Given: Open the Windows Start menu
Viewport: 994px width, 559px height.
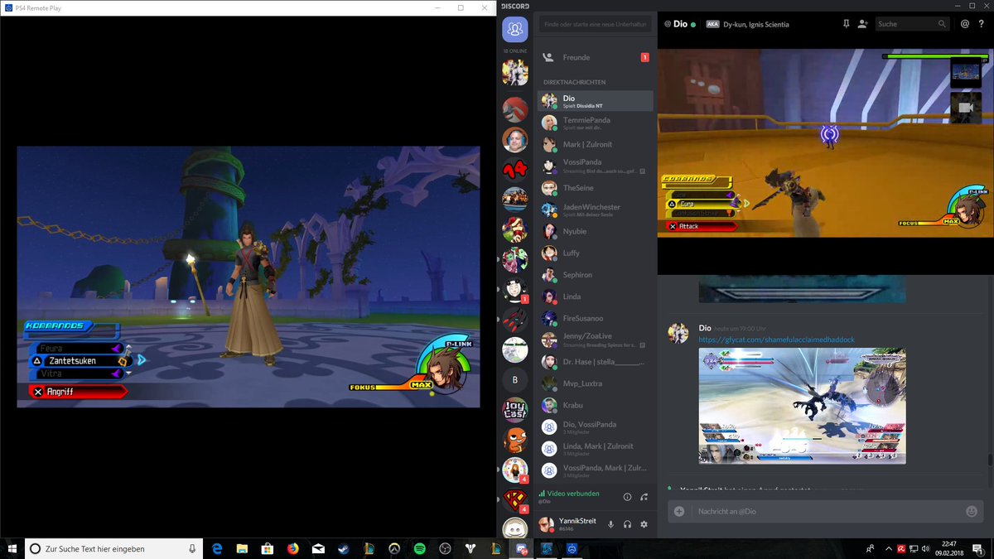Looking at the screenshot, I should pos(12,548).
